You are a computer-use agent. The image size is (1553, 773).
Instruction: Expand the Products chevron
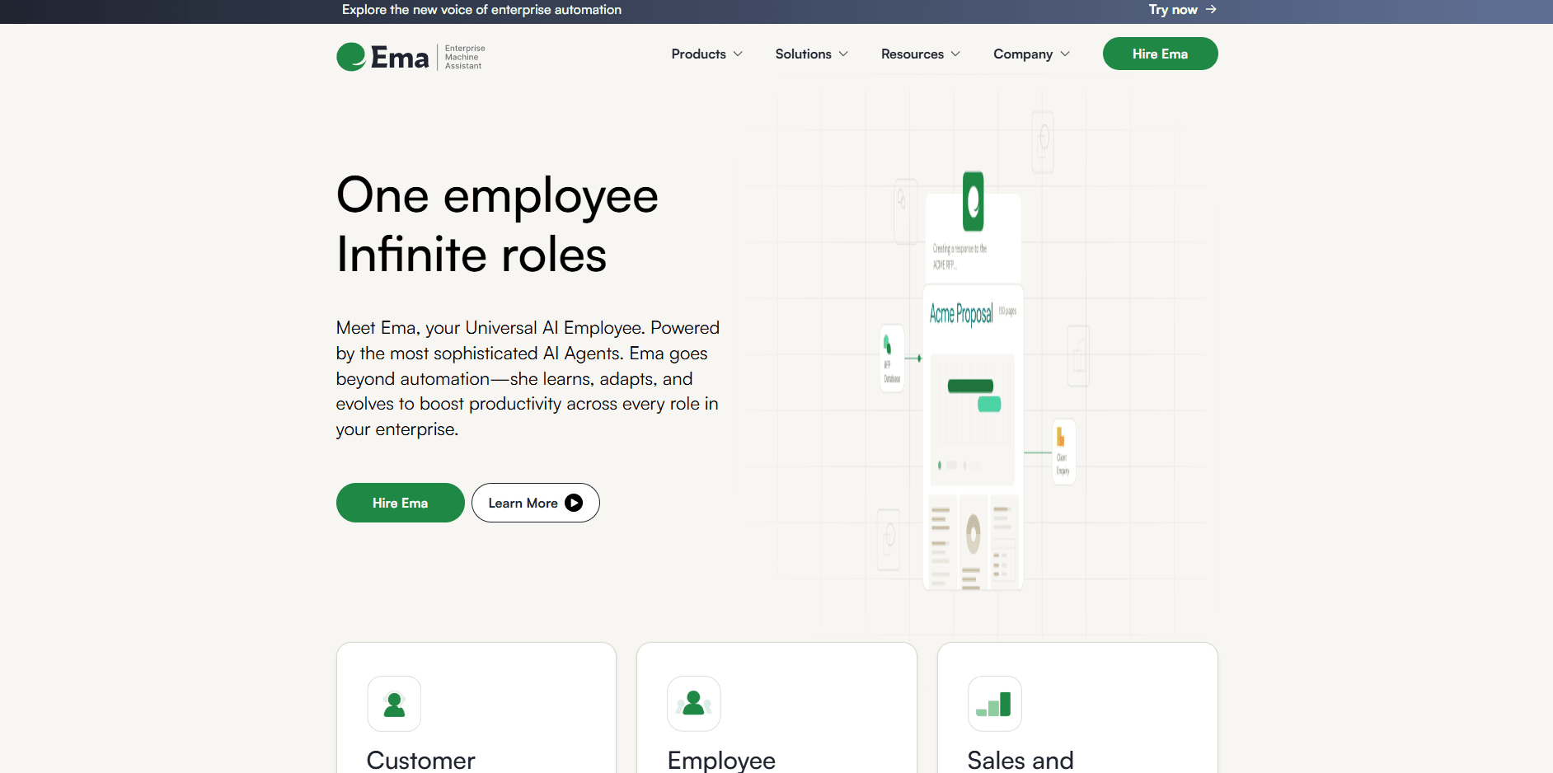tap(738, 54)
